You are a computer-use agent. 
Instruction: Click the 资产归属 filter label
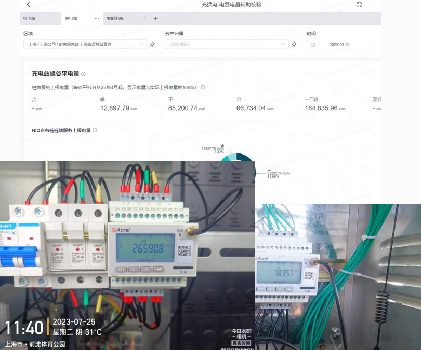[174, 34]
